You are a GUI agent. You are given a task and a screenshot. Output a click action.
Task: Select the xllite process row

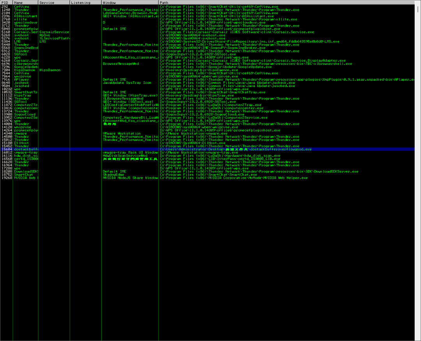point(207,20)
